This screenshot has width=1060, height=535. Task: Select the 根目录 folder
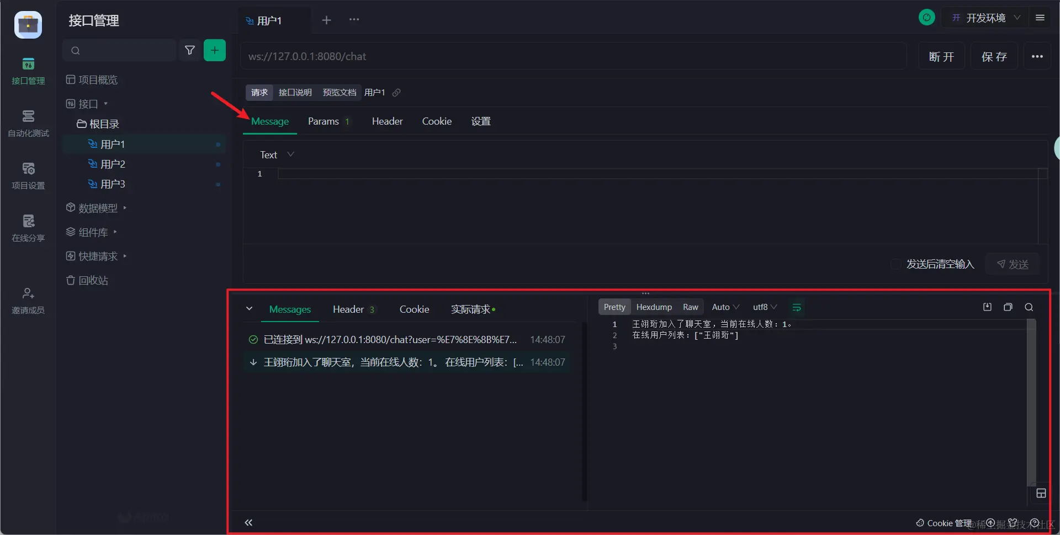pyautogui.click(x=98, y=124)
